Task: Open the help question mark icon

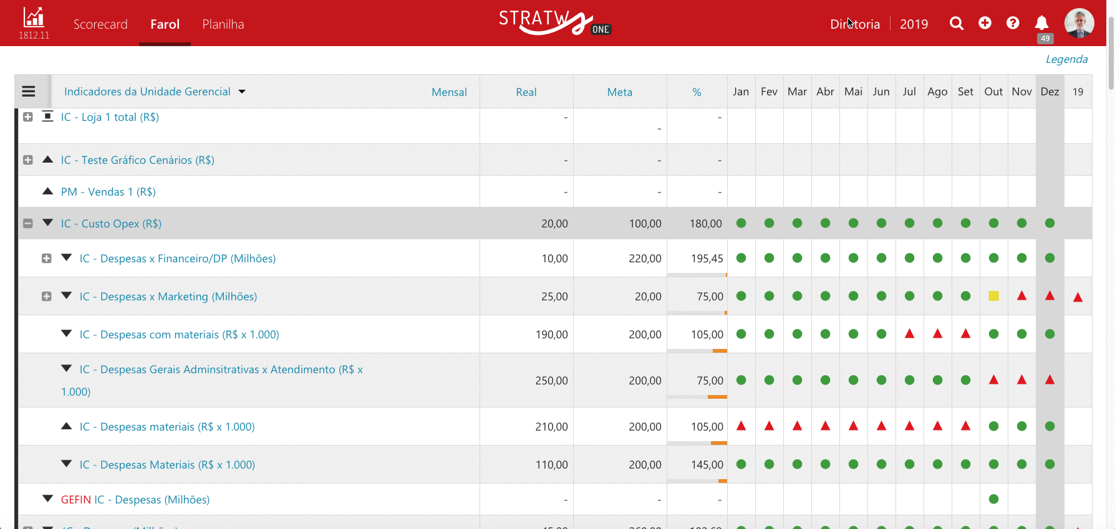Action: point(1013,23)
